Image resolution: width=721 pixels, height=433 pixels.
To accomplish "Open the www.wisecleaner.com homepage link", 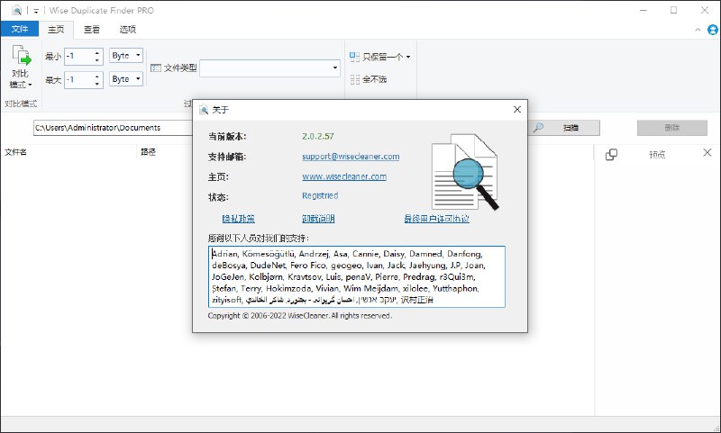I will click(344, 176).
